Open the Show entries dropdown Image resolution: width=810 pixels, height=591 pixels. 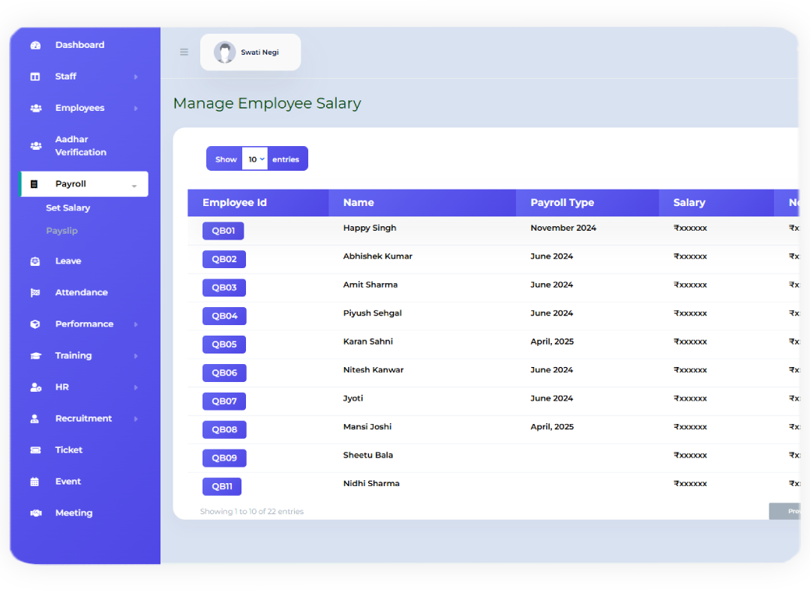tap(254, 158)
